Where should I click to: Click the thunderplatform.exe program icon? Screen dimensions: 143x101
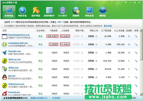[x=5, y=36]
